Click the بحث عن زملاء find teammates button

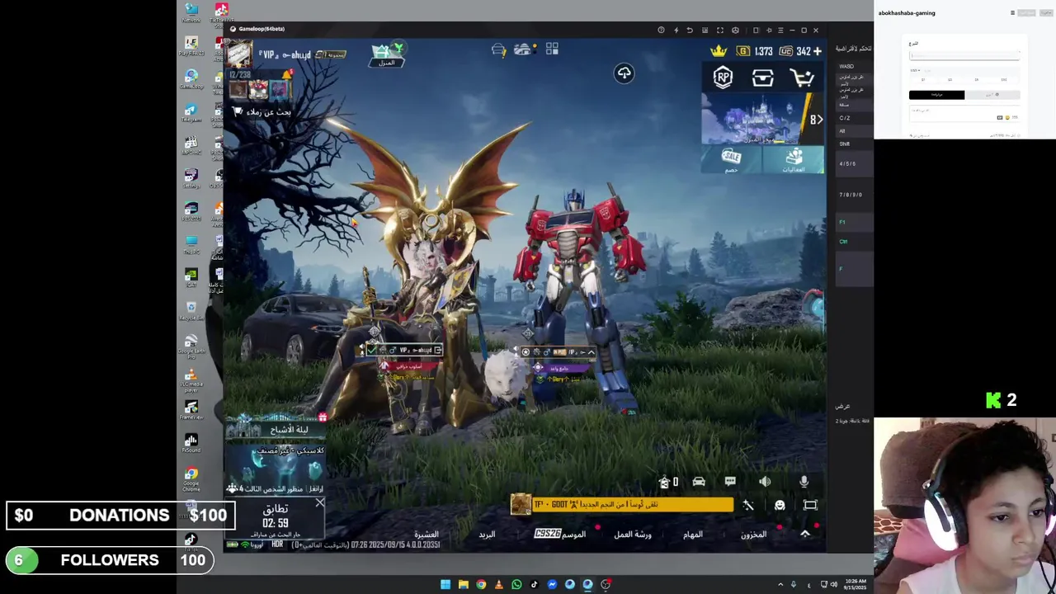point(262,111)
